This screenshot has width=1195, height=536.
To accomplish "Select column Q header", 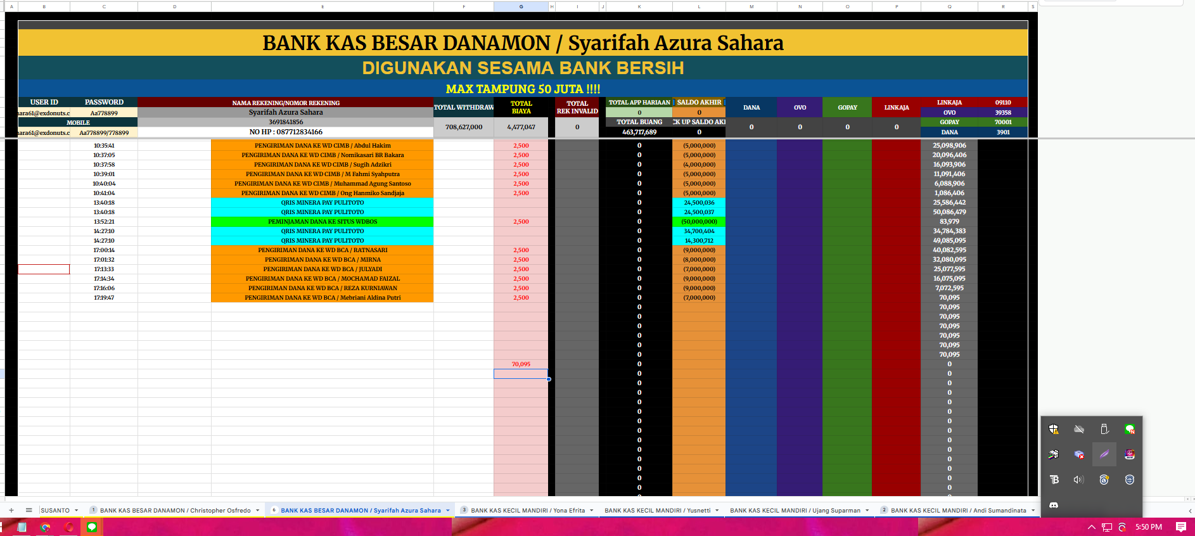I will pyautogui.click(x=949, y=6).
